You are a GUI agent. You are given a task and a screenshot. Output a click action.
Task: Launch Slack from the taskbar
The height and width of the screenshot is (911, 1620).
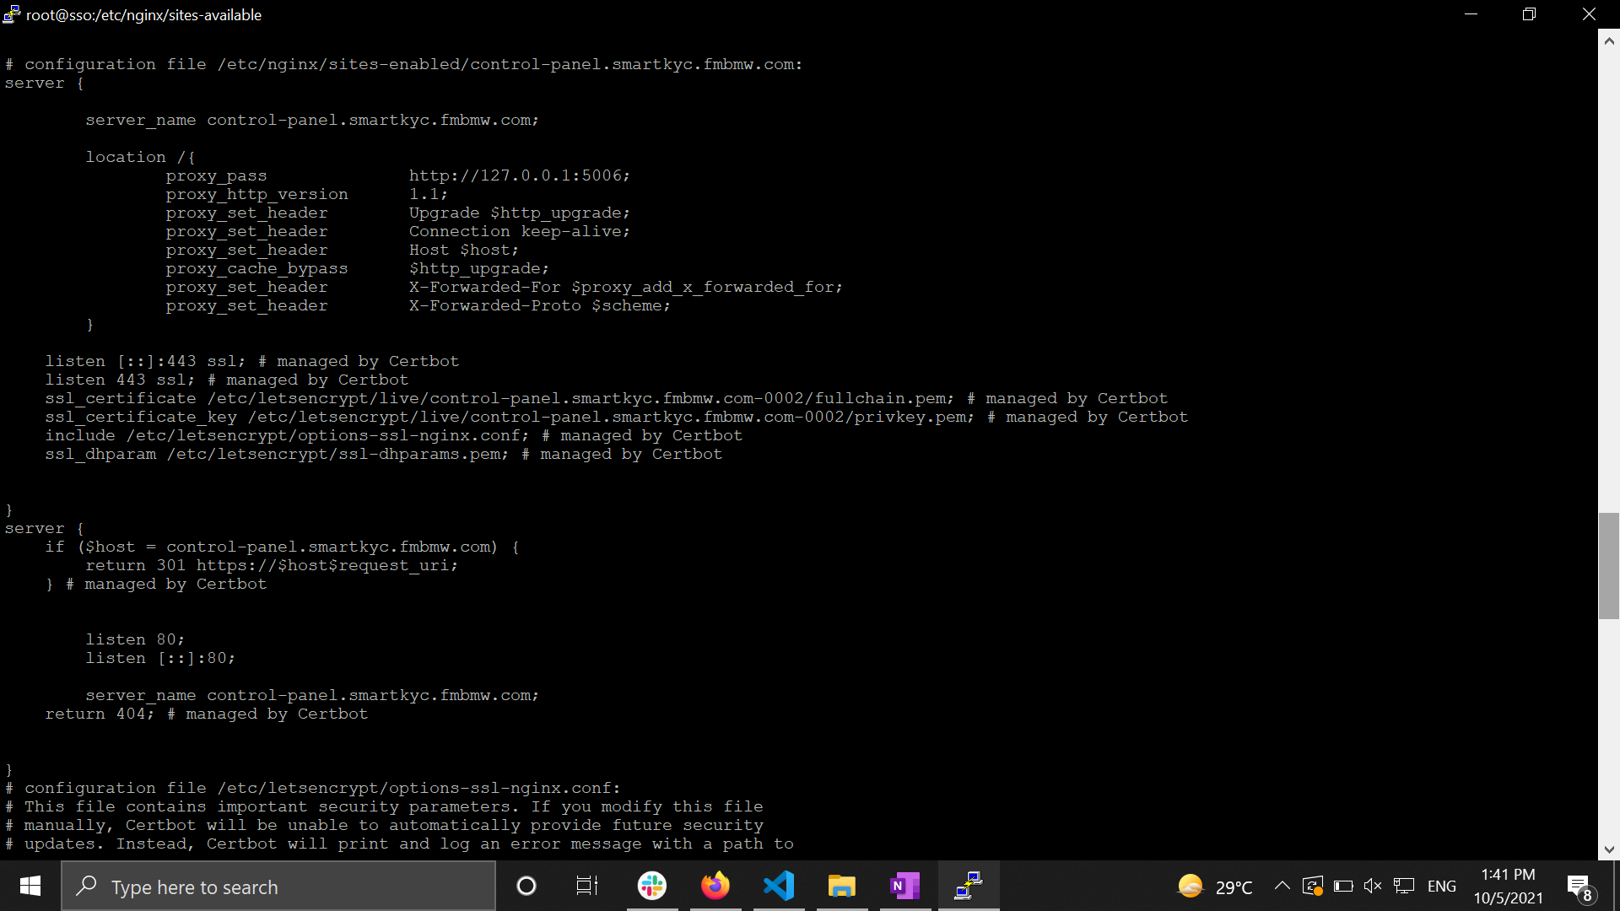[x=652, y=887]
